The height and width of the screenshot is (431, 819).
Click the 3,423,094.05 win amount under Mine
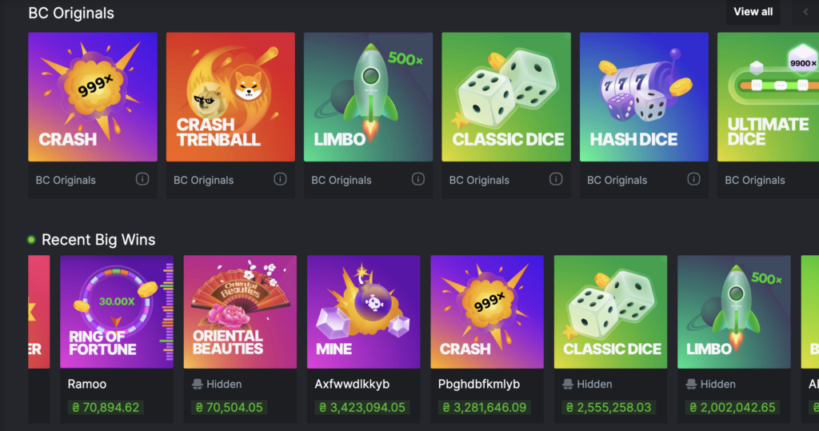click(x=362, y=408)
